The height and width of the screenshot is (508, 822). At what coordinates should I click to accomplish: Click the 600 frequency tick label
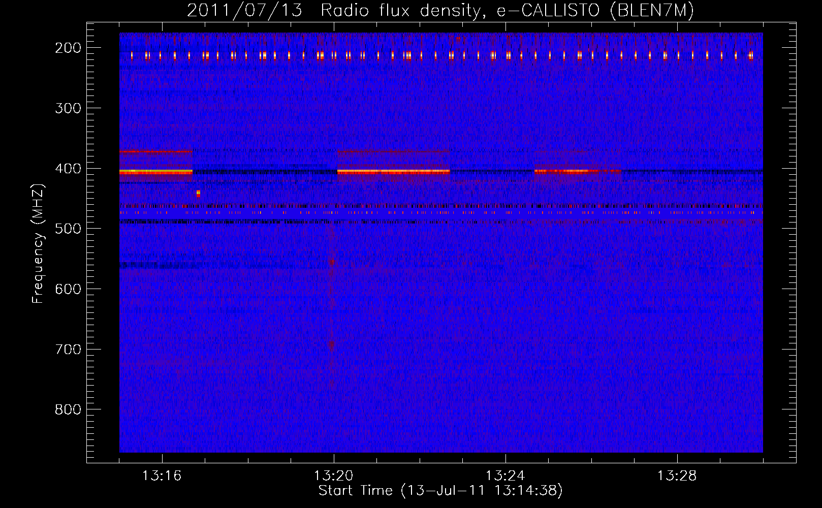68,289
